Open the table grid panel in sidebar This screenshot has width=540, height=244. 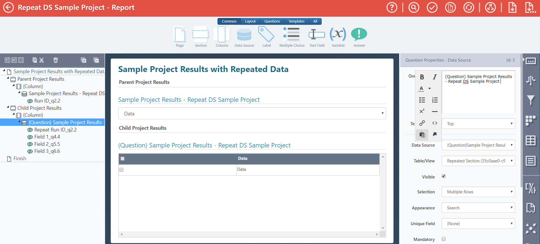coord(531,140)
